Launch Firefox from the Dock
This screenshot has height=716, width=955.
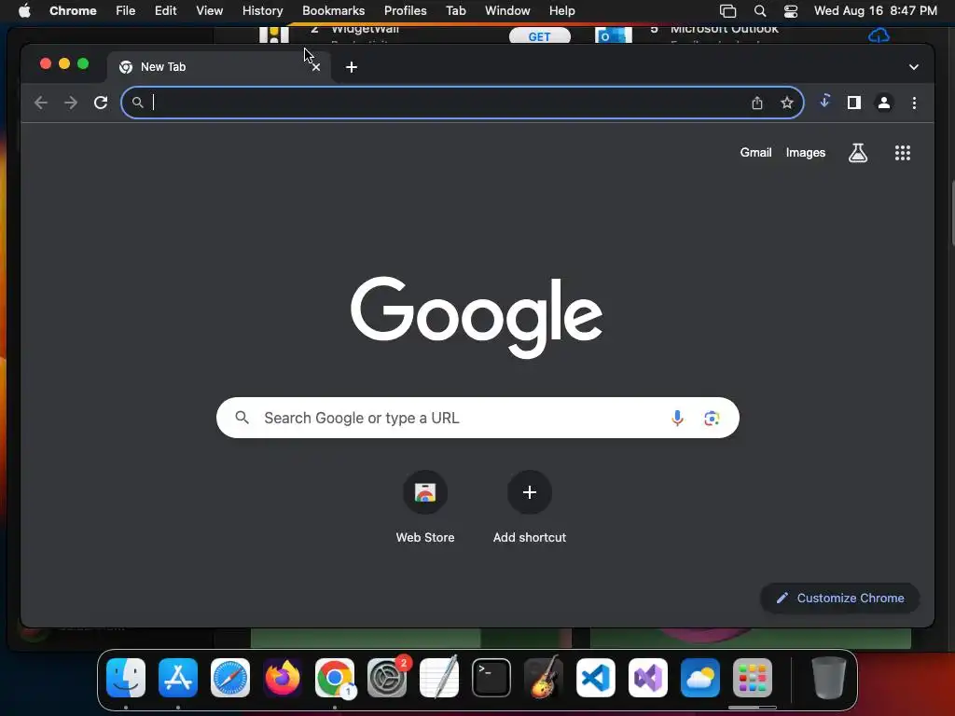click(283, 678)
